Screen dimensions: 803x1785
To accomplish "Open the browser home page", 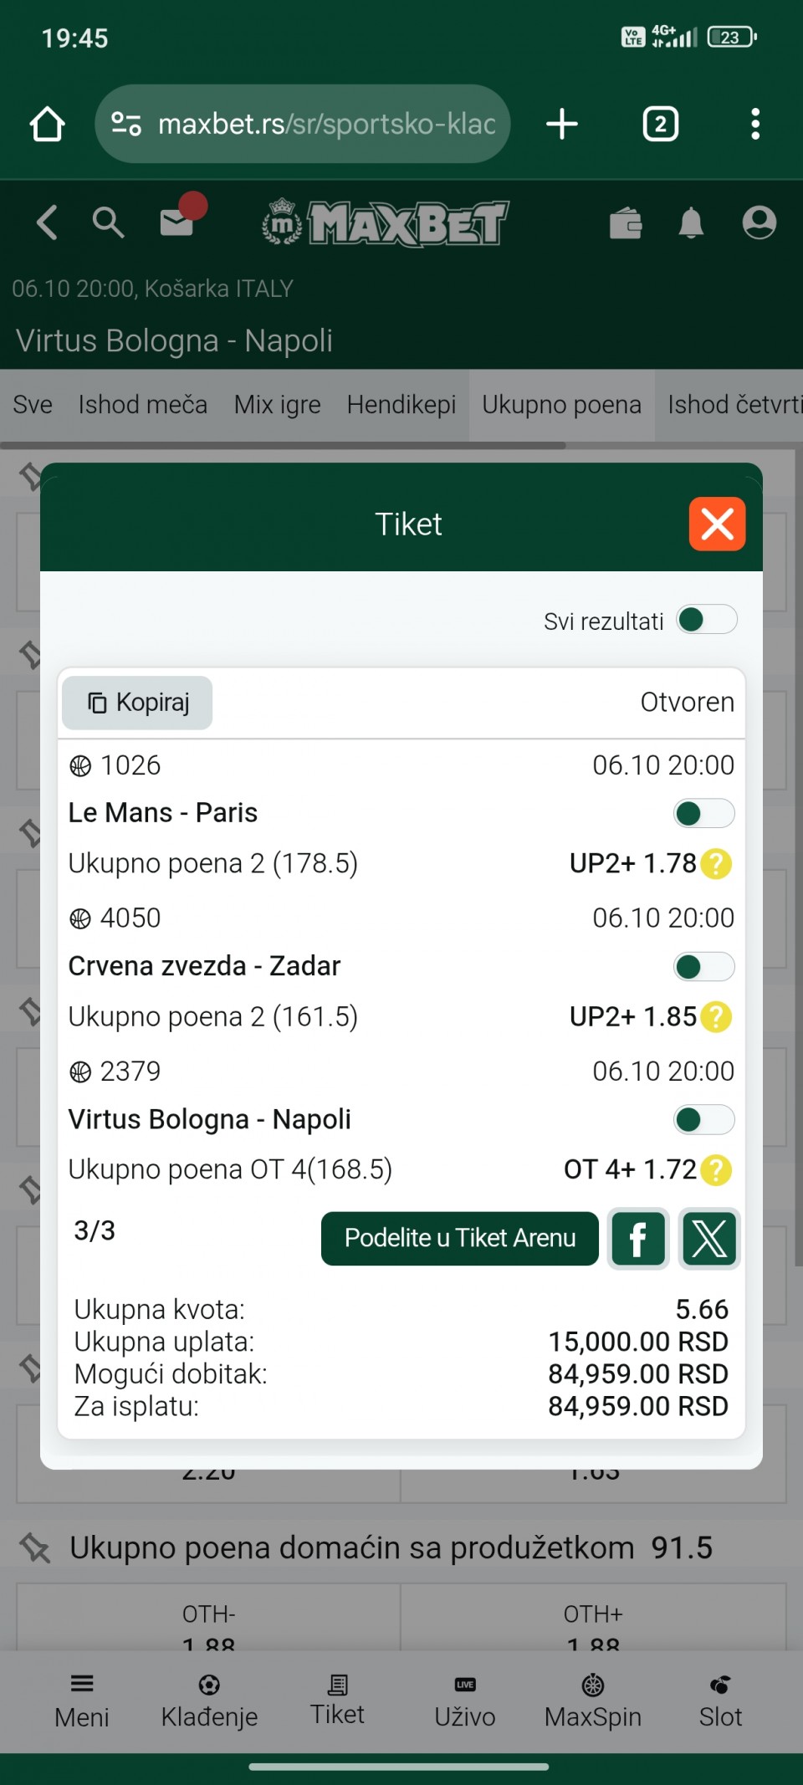I will click(x=48, y=125).
